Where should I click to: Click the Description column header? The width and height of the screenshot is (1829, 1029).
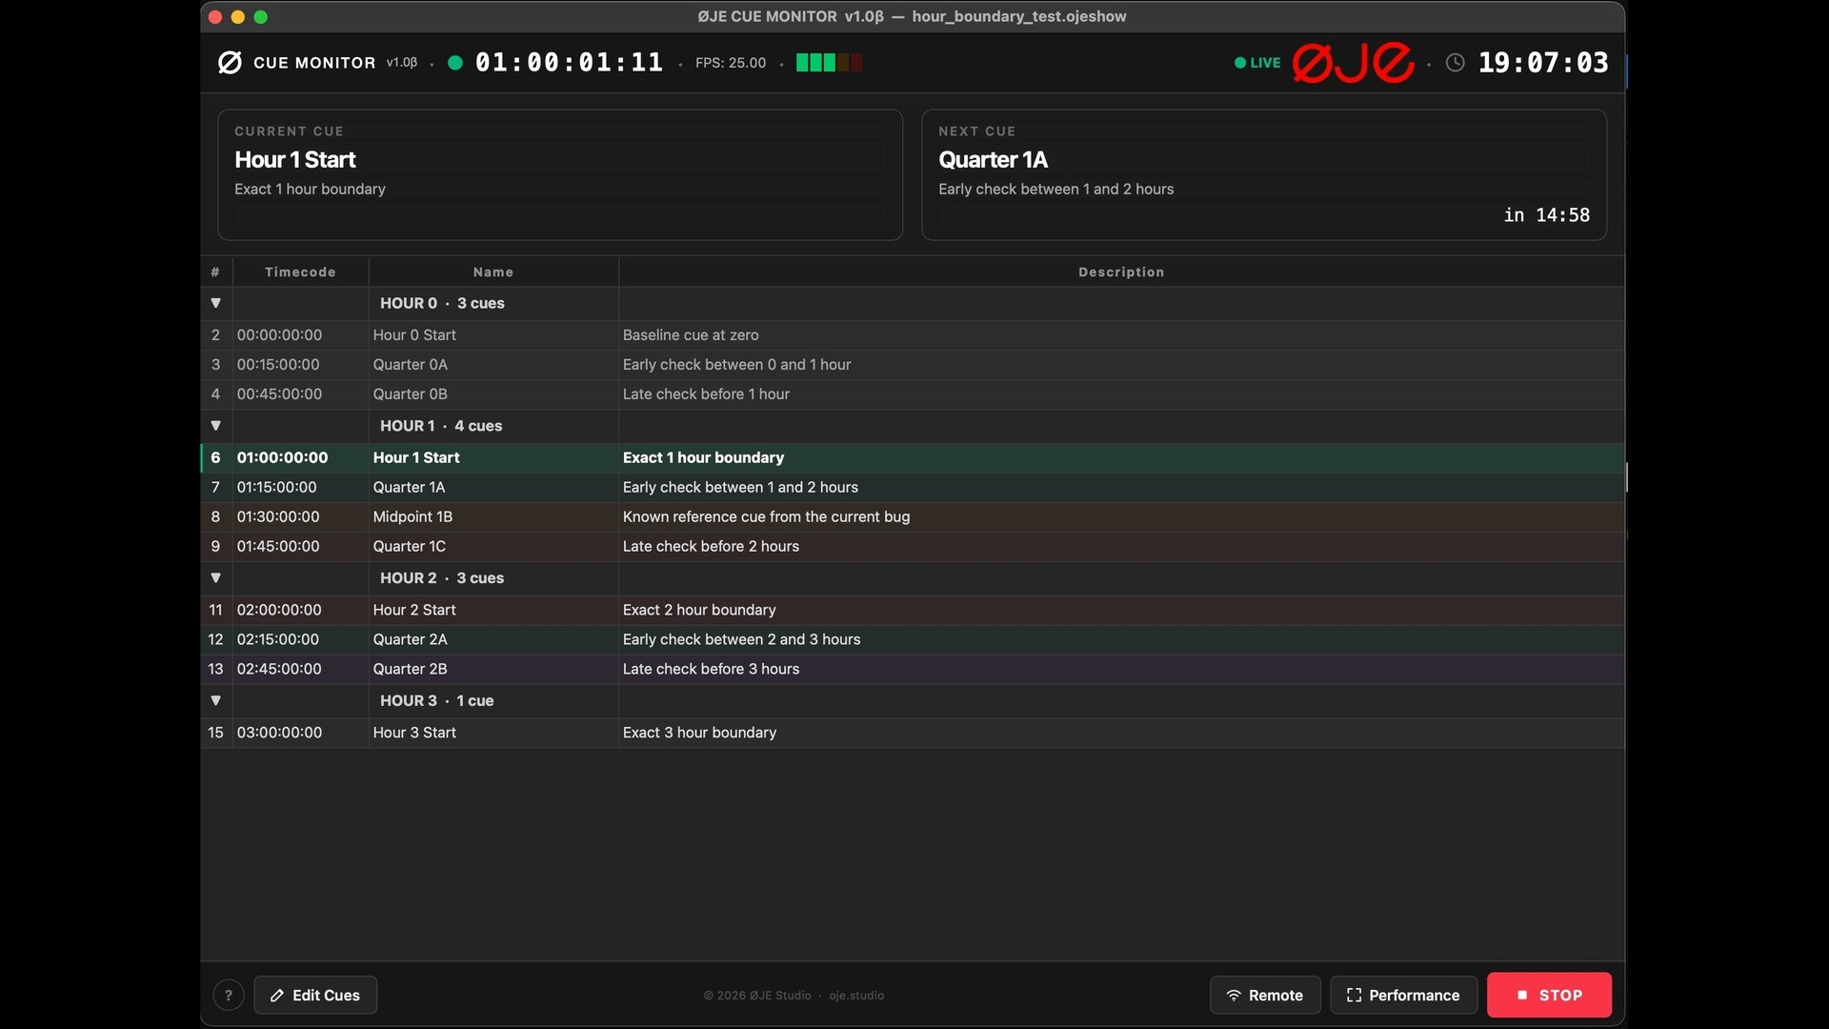pos(1120,272)
